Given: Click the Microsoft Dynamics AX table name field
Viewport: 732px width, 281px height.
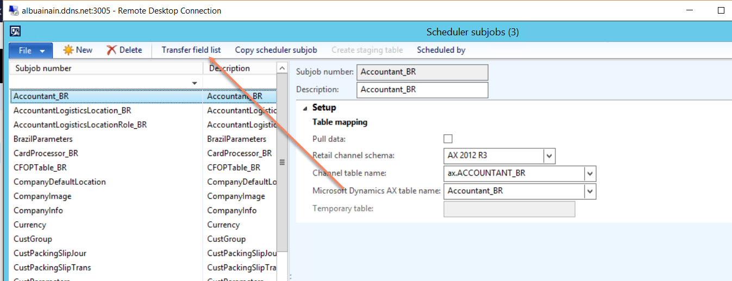Looking at the screenshot, I should (x=514, y=191).
